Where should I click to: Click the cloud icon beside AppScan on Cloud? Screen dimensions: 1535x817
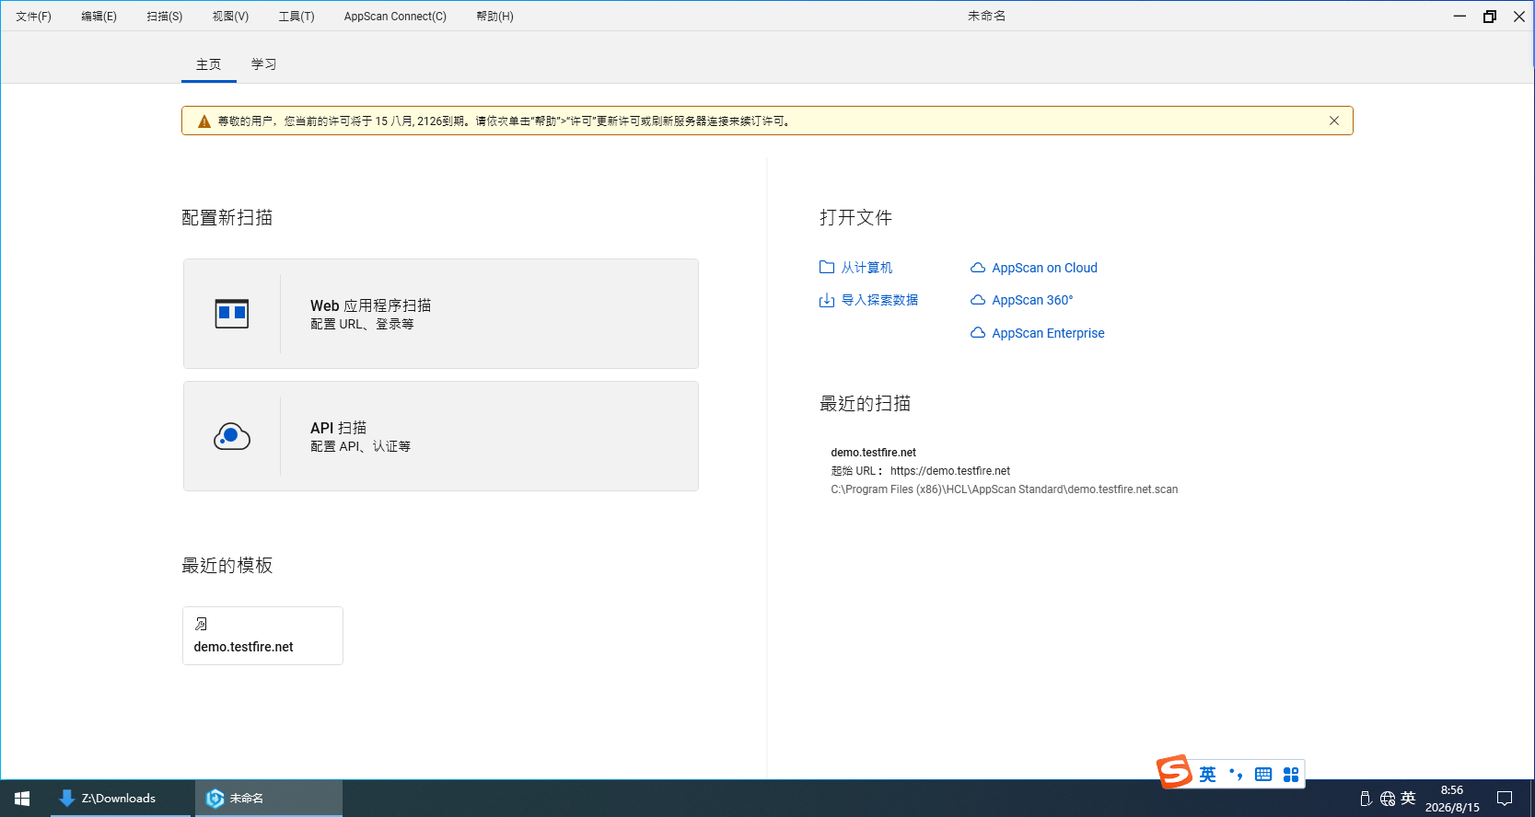pyautogui.click(x=978, y=268)
